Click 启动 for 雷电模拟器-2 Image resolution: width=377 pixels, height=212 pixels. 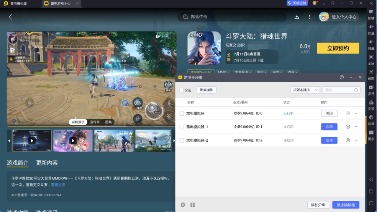pyautogui.click(x=329, y=140)
